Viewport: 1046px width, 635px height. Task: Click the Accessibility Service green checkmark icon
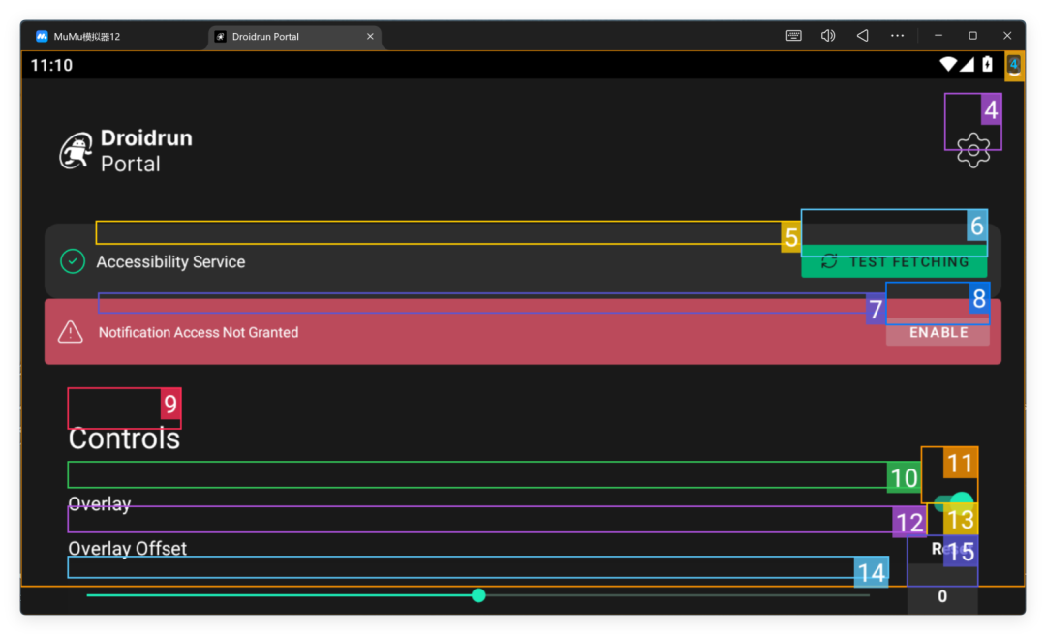73,261
